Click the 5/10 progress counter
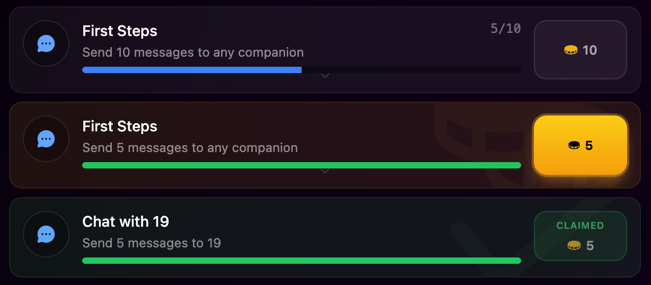This screenshot has width=651, height=285. click(505, 29)
